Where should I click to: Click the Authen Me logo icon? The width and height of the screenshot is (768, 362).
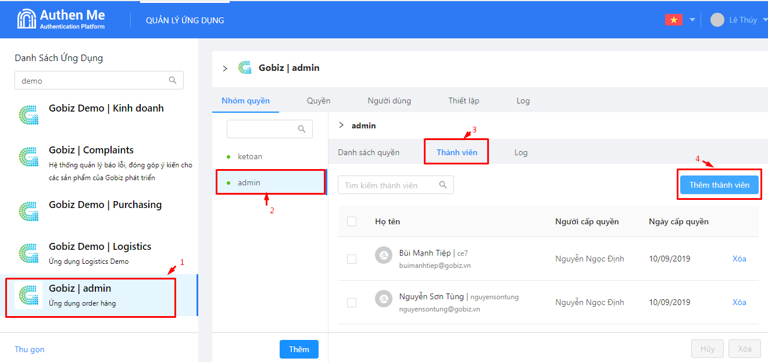(x=27, y=19)
